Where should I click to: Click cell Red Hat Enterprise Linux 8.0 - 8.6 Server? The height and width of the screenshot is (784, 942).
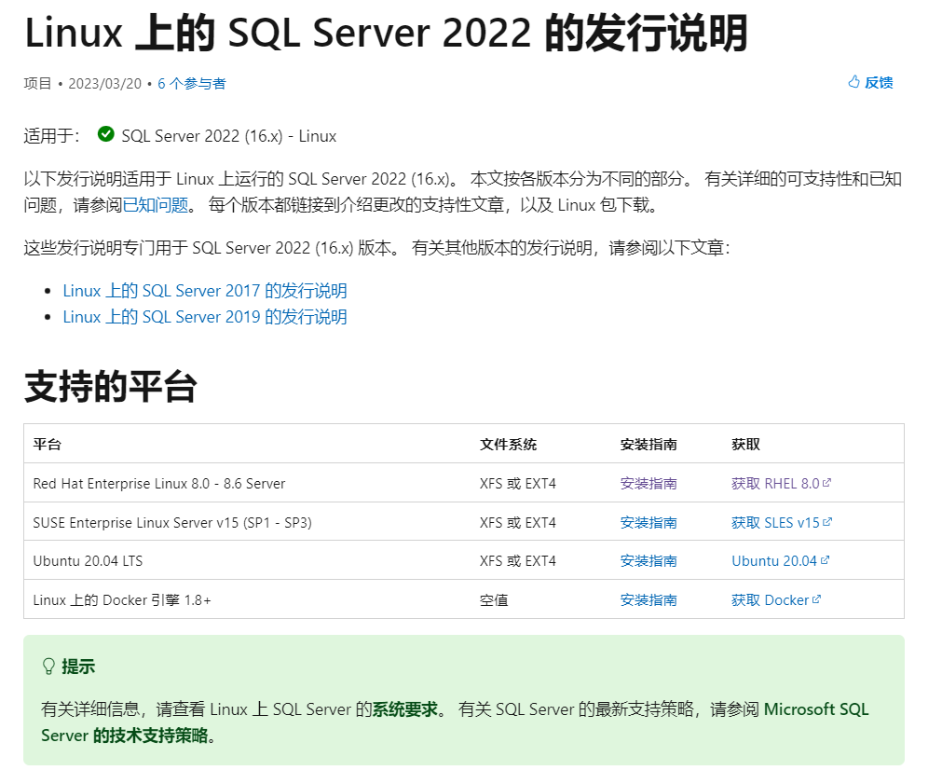(159, 484)
